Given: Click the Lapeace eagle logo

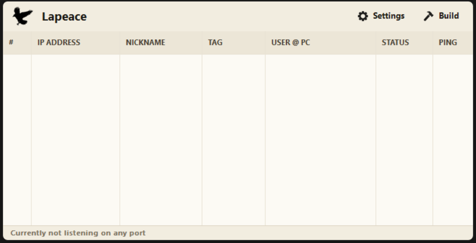Looking at the screenshot, I should [22, 16].
